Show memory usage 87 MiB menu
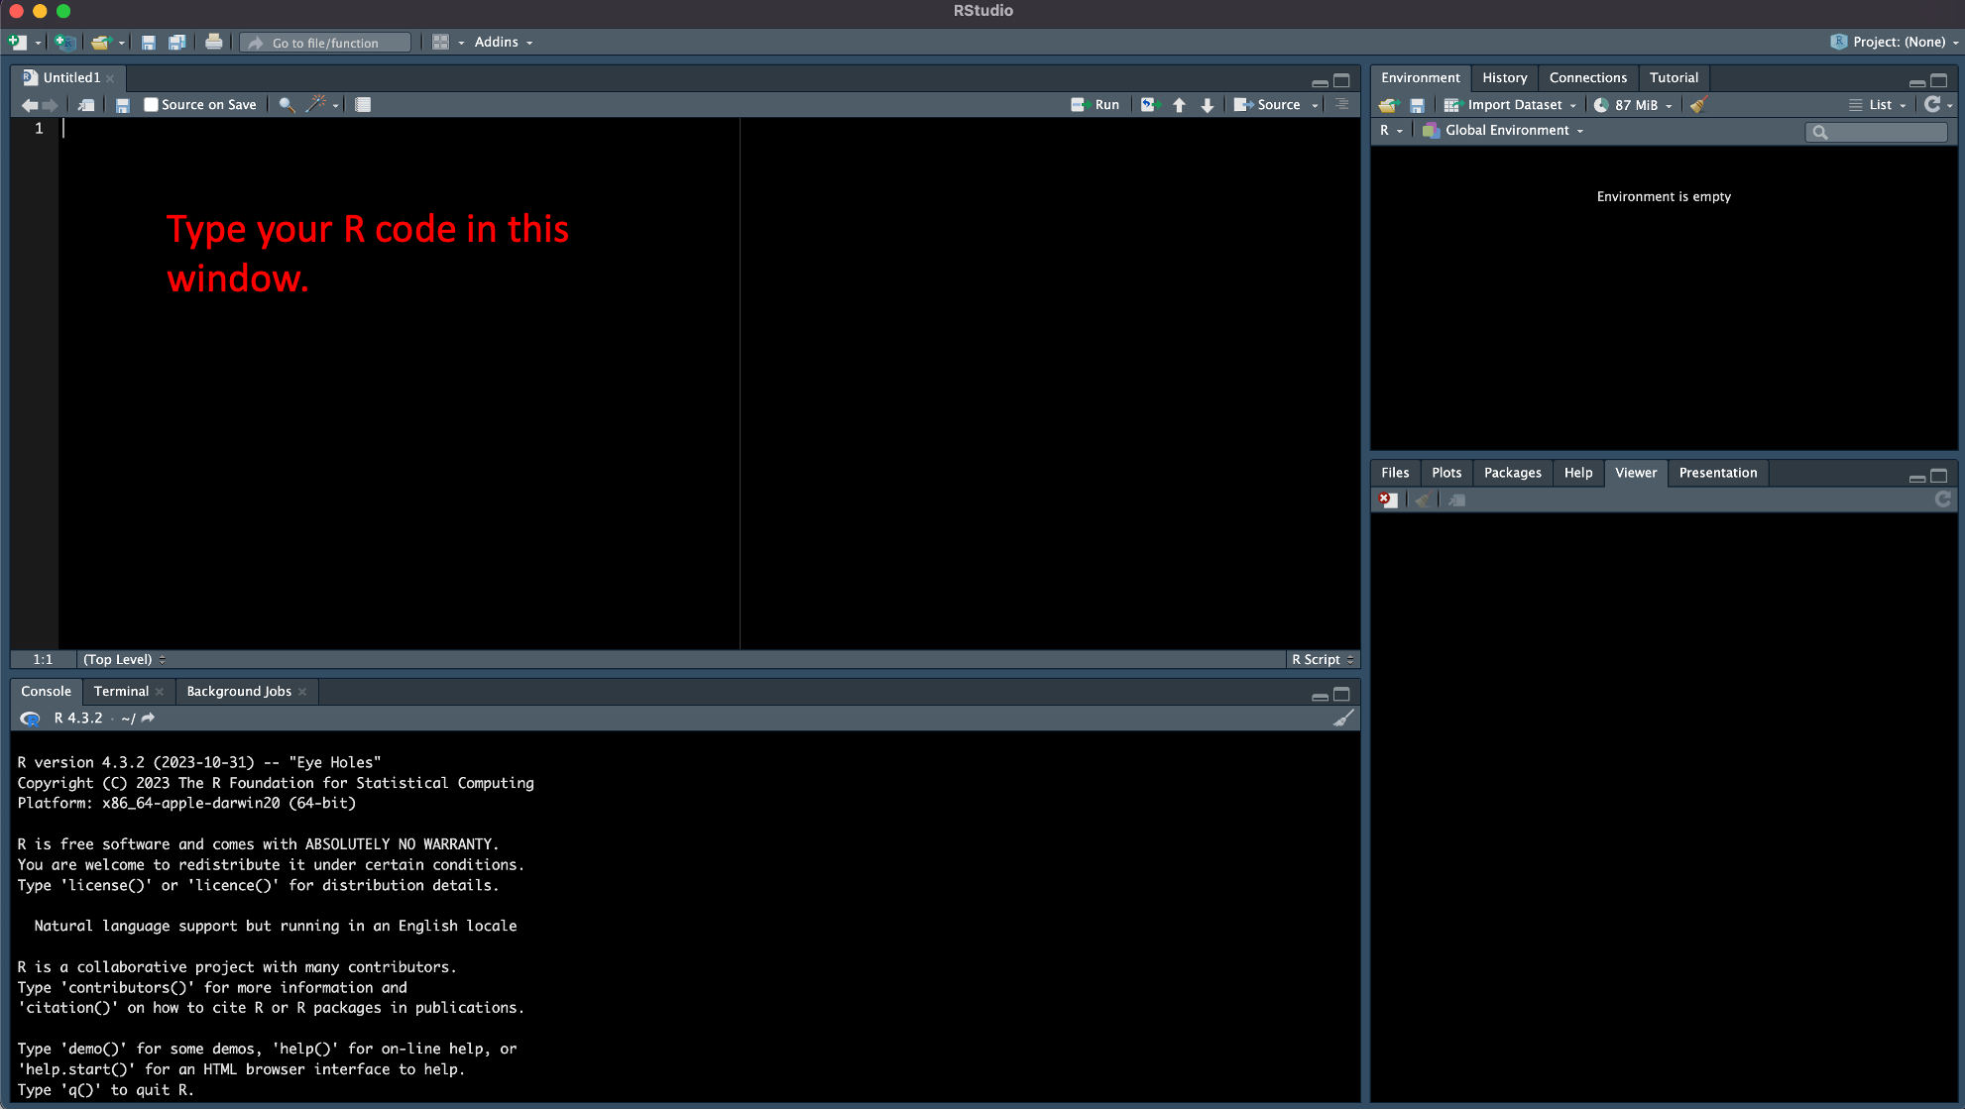1965x1110 pixels. click(x=1633, y=104)
